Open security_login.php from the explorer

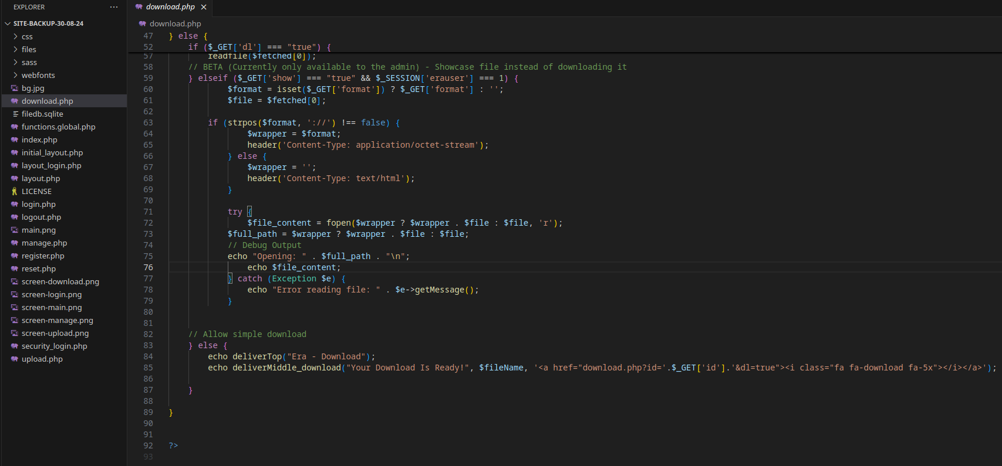pos(54,346)
